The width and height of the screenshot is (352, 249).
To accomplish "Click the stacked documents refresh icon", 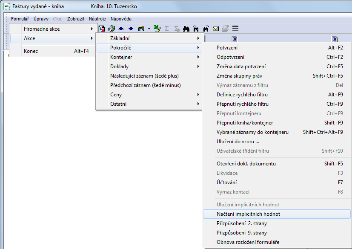I will [x=112, y=29].
